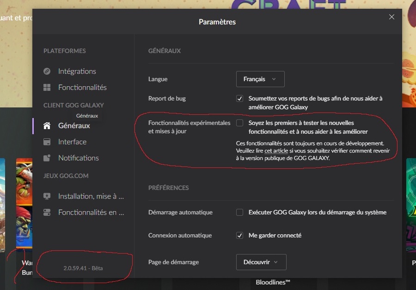Open the Langue dropdown showing Français
Viewport: 416px width, 290px height.
point(260,79)
